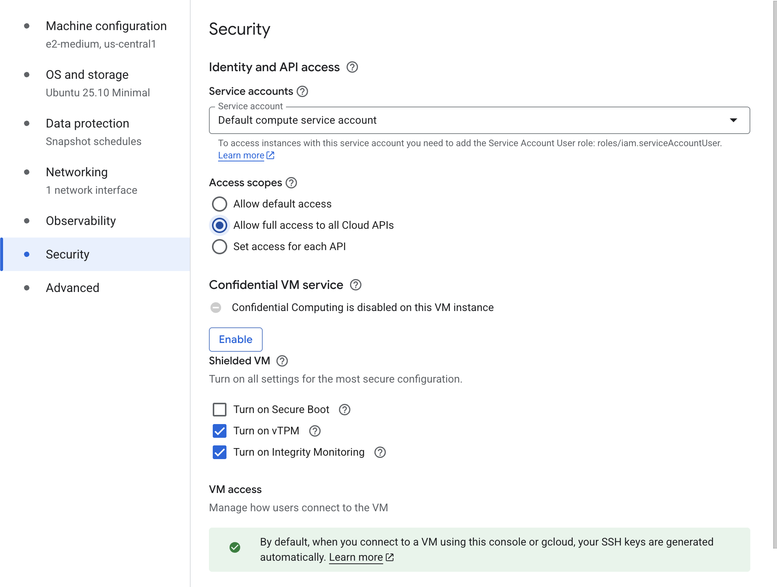Open Machine configuration section
The width and height of the screenshot is (777, 587).
(106, 26)
